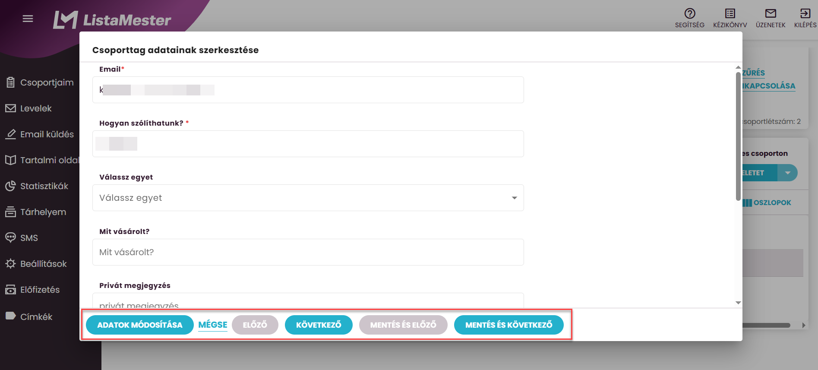
Task: Click the dialog scrollbar up arrow
Action: 738,67
